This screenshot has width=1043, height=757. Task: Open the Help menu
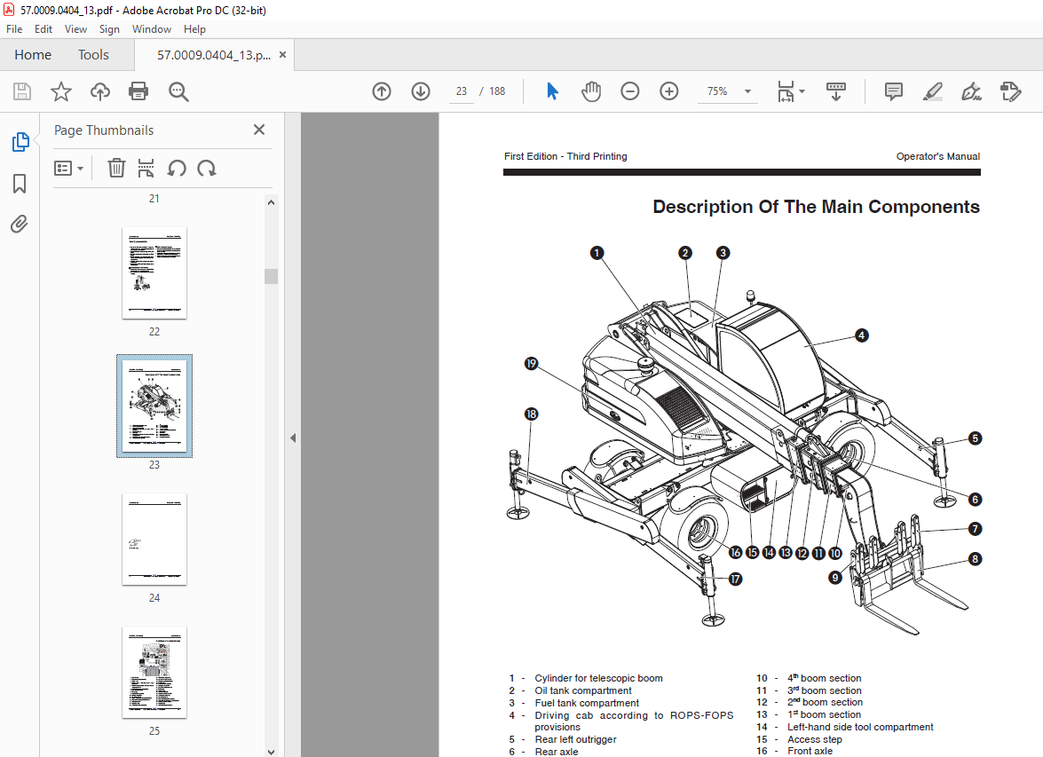pos(194,29)
